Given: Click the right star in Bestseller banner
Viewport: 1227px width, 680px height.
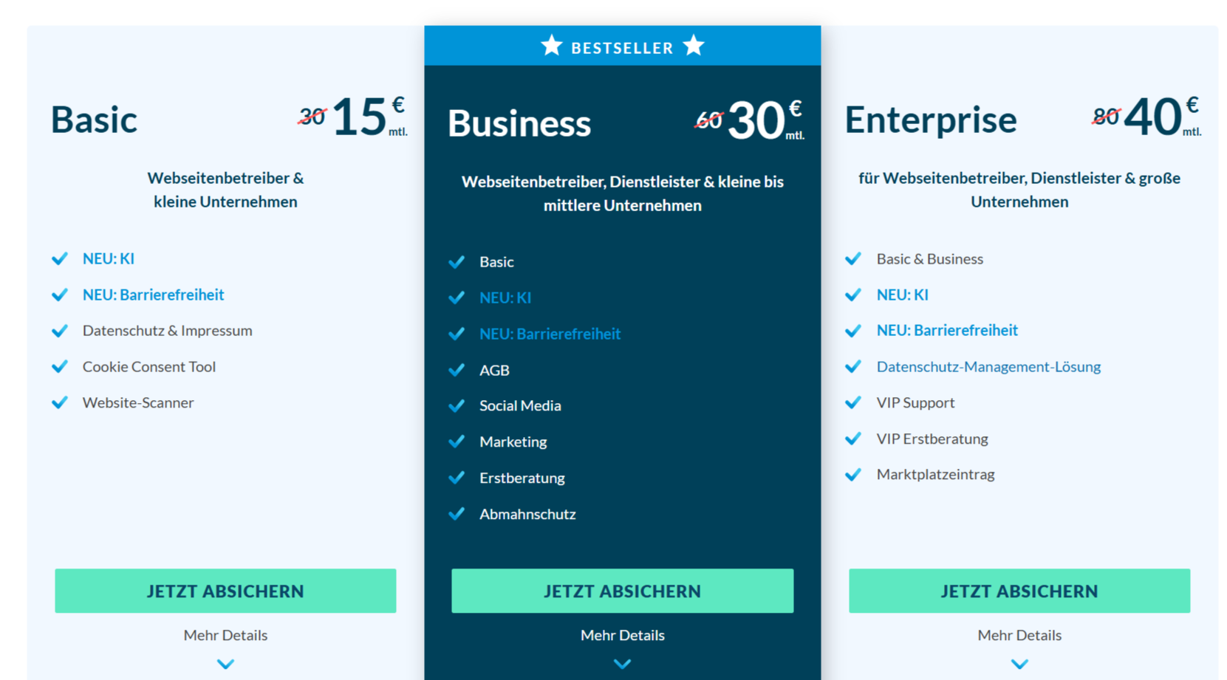Looking at the screenshot, I should tap(694, 46).
